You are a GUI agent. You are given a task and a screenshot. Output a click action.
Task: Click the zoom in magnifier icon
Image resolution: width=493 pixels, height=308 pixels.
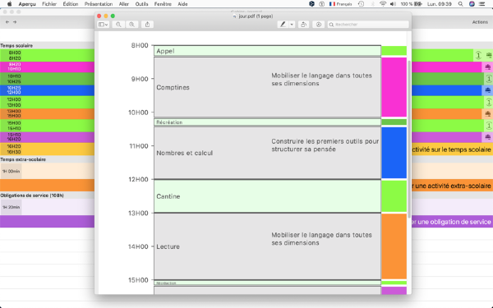click(x=131, y=25)
